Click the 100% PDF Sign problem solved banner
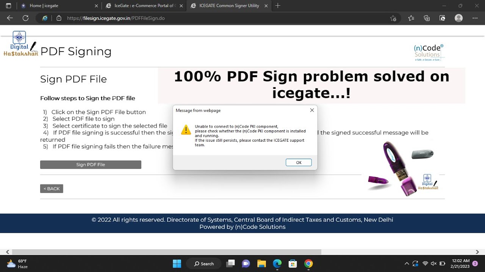The width and height of the screenshot is (485, 272). pos(311,85)
